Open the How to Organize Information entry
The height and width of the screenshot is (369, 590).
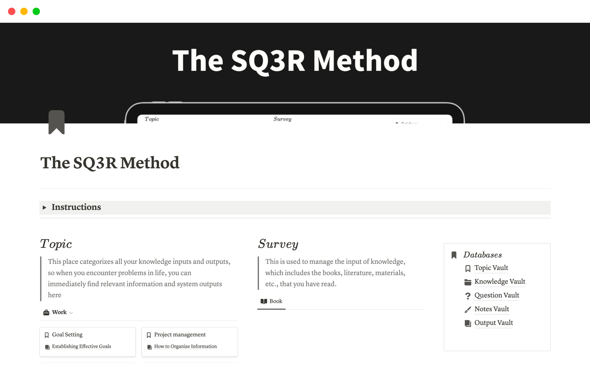pos(185,346)
